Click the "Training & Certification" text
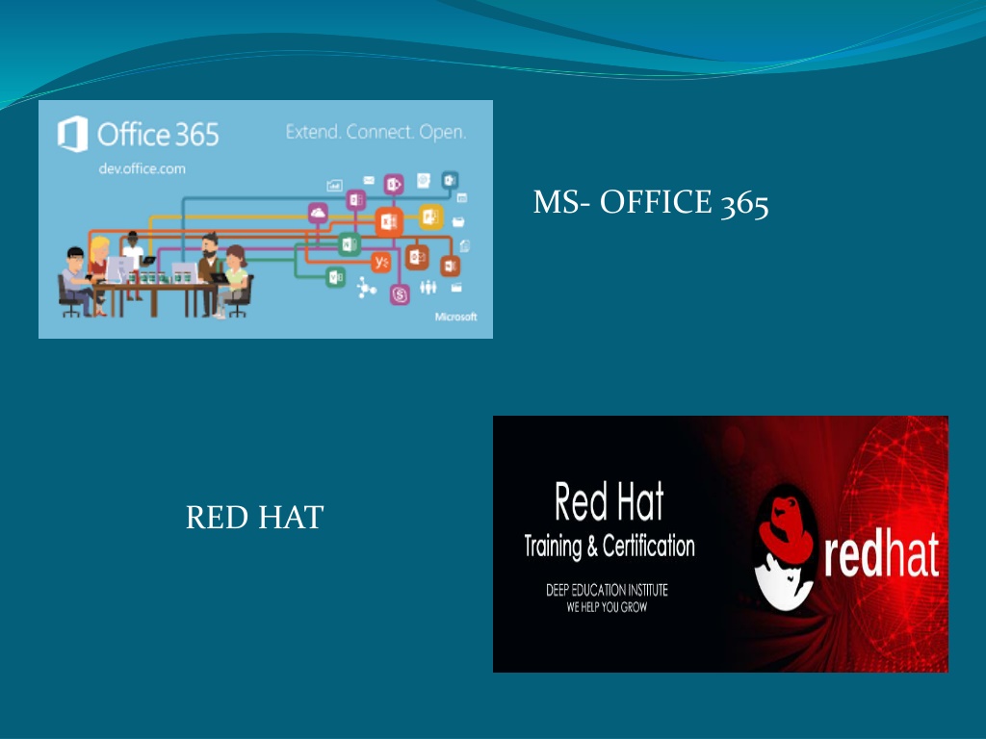 pos(610,547)
